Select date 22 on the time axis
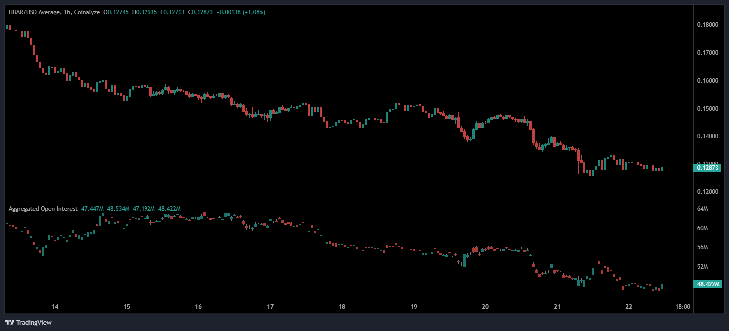 click(x=629, y=307)
